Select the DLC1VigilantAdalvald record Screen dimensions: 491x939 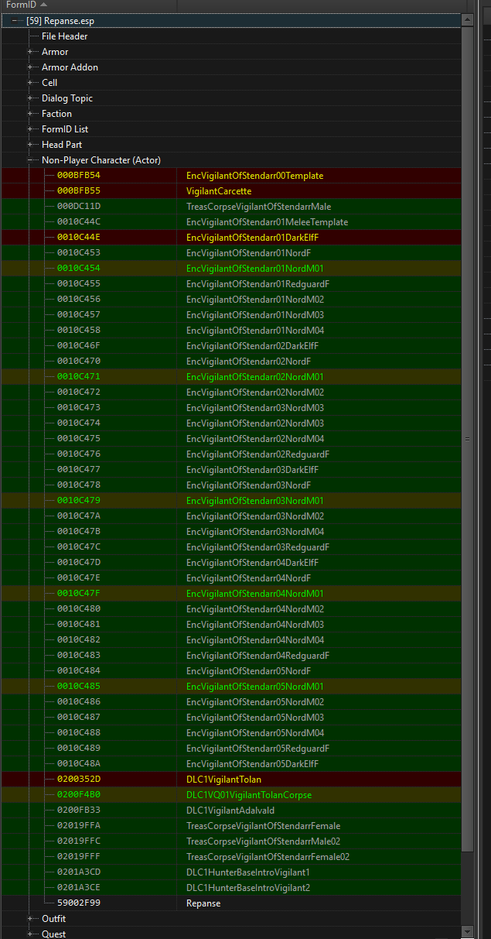click(x=231, y=810)
